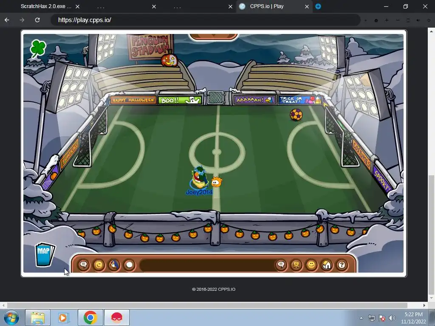Click the Penguin Stadium sign
The image size is (435, 326).
pyautogui.click(x=150, y=47)
